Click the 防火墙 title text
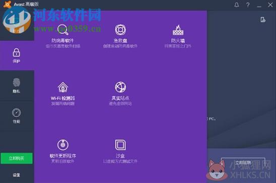This screenshot has width=276, height=183. [x=178, y=41]
